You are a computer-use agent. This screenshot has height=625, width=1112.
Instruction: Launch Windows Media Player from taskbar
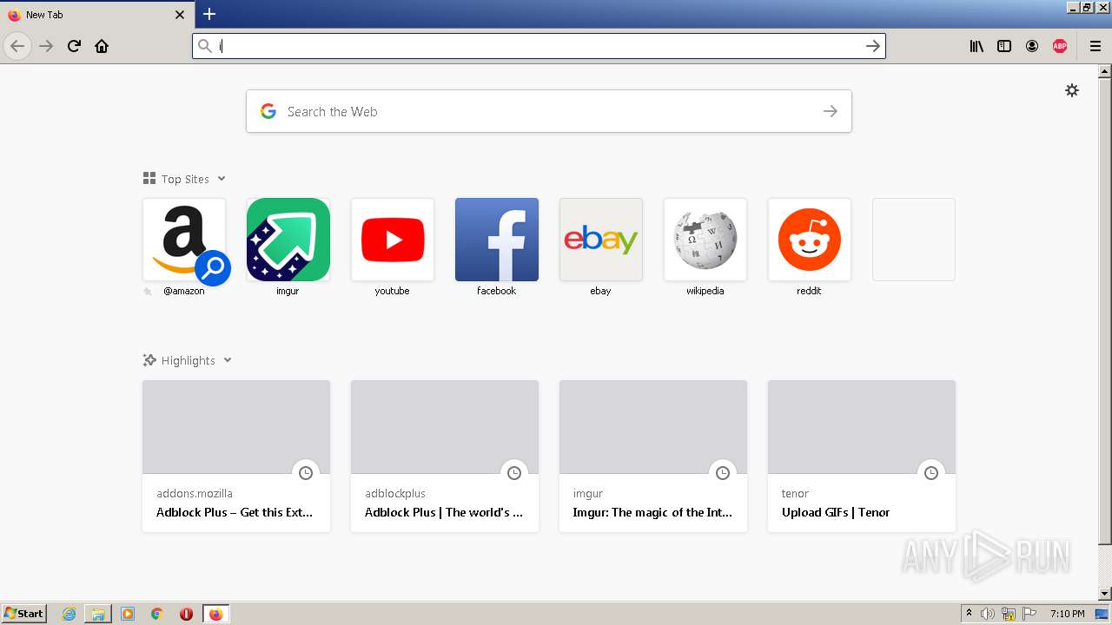(128, 614)
